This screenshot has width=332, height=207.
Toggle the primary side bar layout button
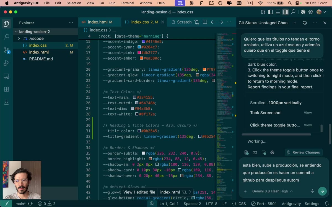tap(271, 12)
